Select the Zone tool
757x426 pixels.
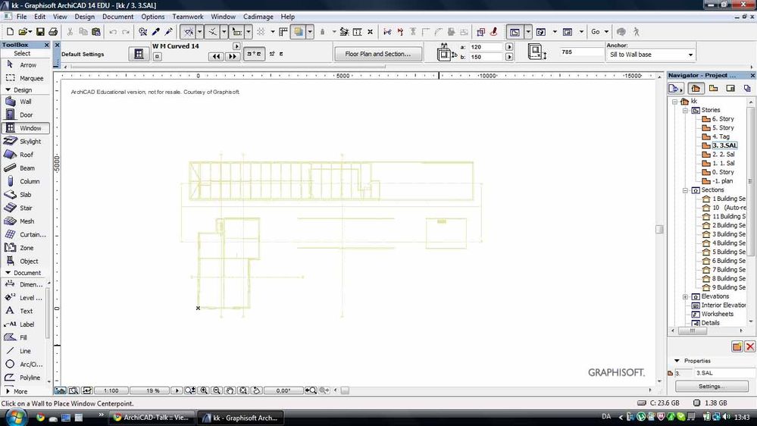25,248
